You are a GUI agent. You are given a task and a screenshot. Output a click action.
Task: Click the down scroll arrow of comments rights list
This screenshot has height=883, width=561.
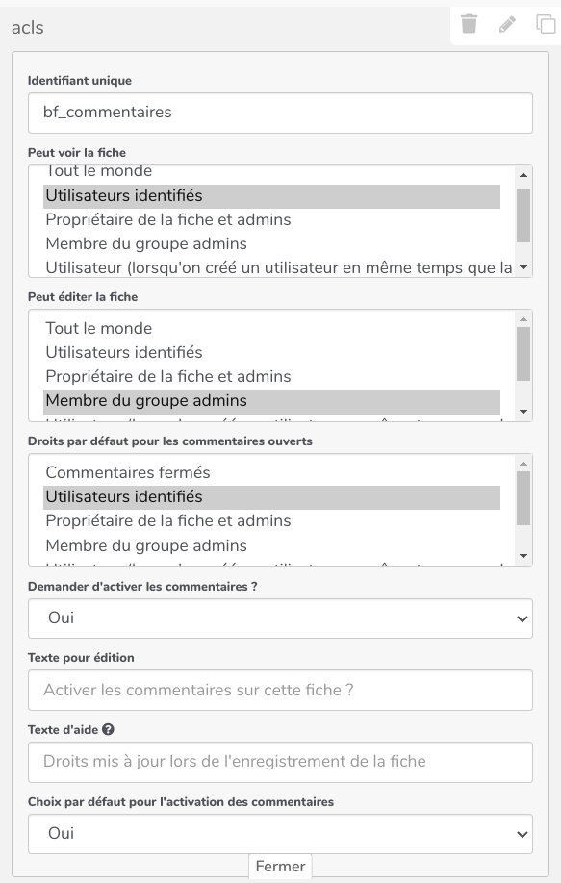(525, 554)
